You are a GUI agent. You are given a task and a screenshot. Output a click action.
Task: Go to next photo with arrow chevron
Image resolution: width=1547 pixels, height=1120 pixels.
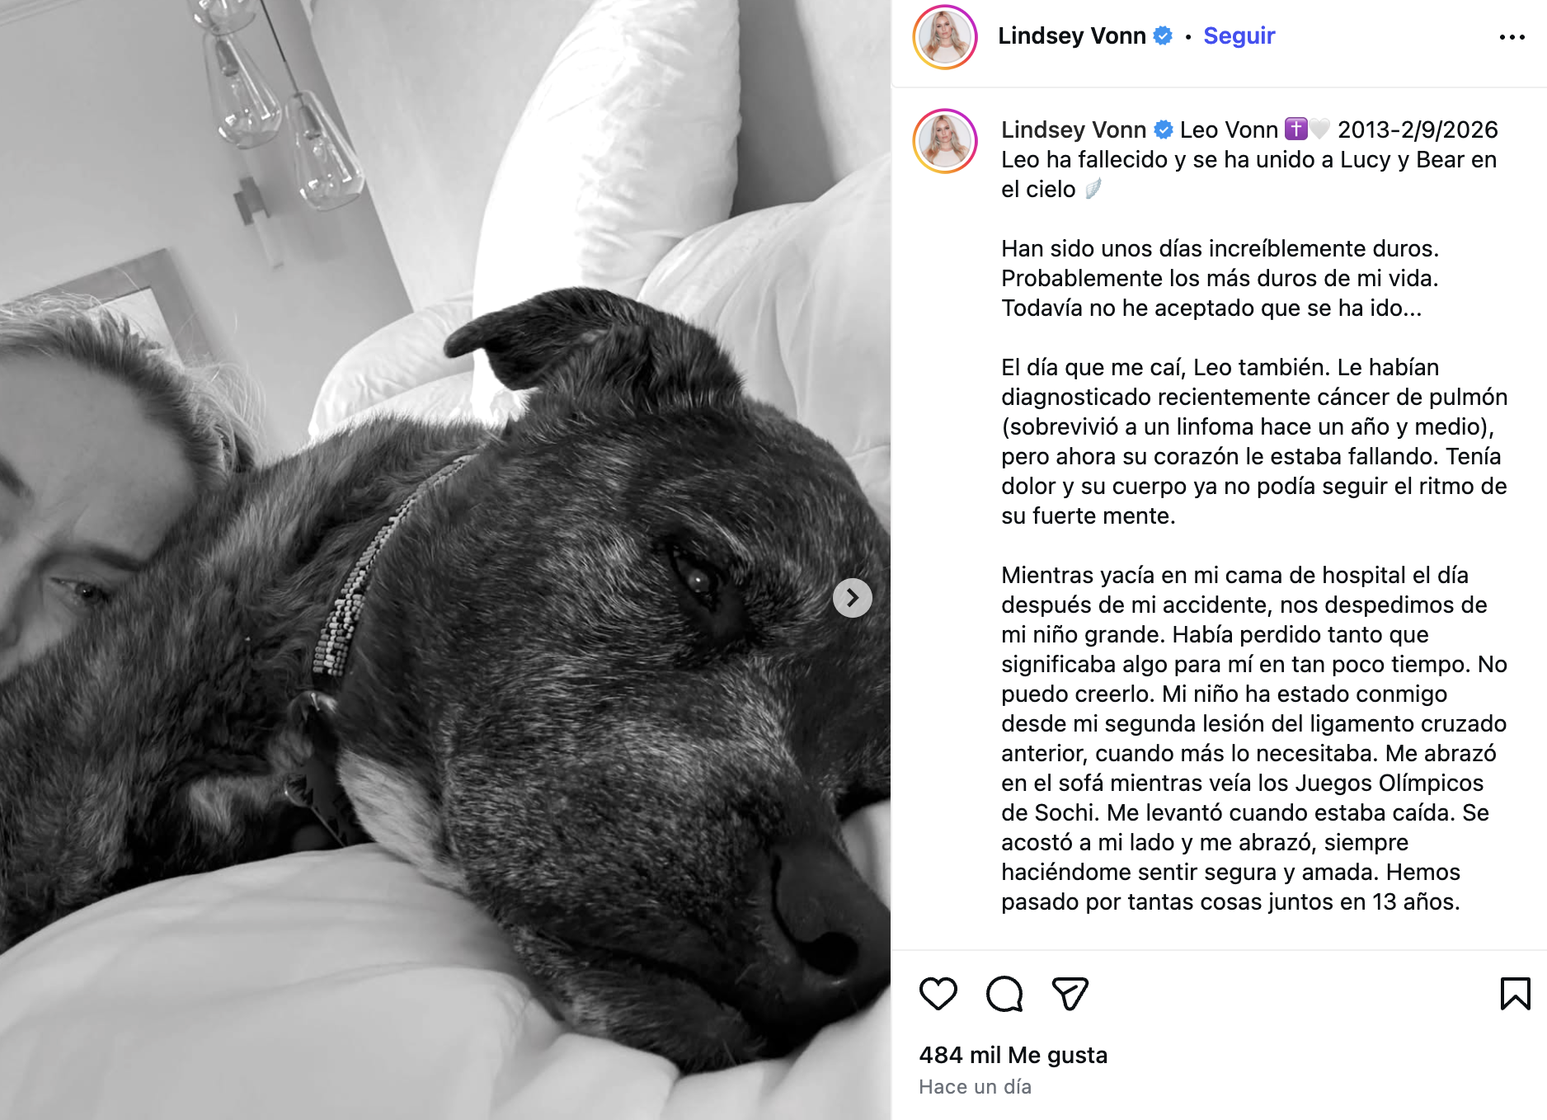click(853, 598)
